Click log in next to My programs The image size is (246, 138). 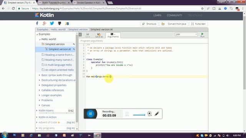[x=71, y=128]
